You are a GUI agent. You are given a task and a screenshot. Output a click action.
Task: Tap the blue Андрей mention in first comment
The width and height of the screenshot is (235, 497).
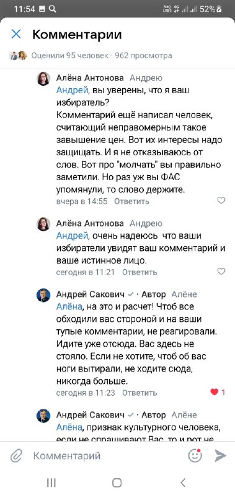click(x=72, y=90)
